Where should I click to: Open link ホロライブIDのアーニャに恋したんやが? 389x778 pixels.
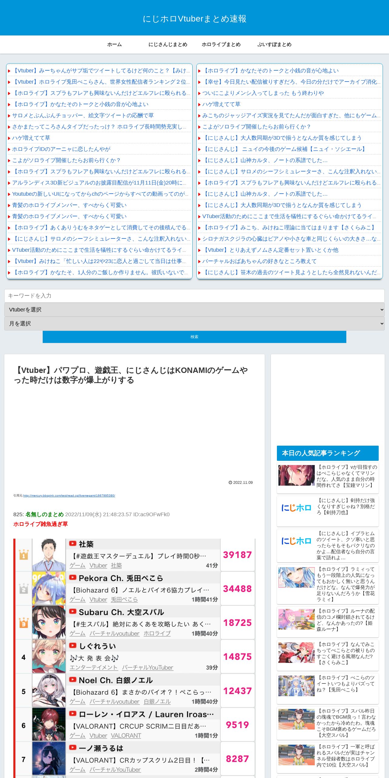tap(61, 149)
